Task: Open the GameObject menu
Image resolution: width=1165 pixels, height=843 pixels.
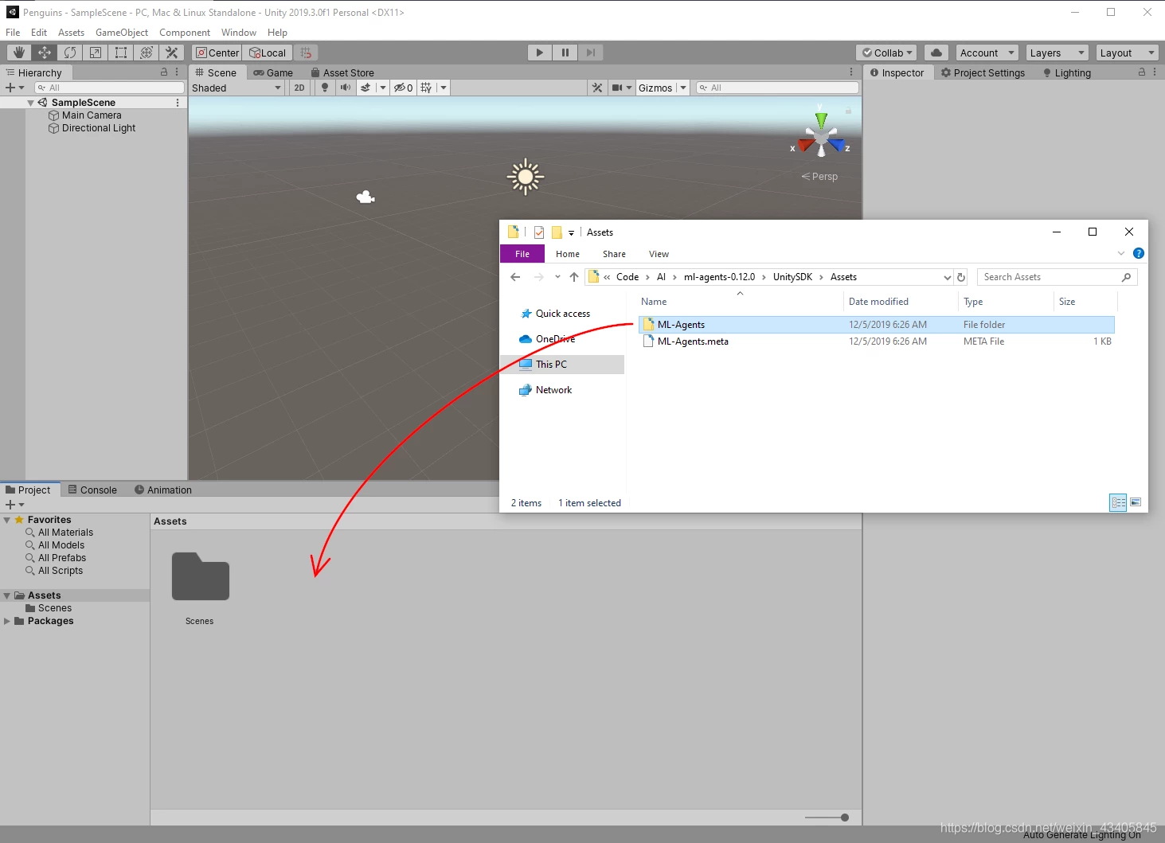Action: [x=122, y=33]
